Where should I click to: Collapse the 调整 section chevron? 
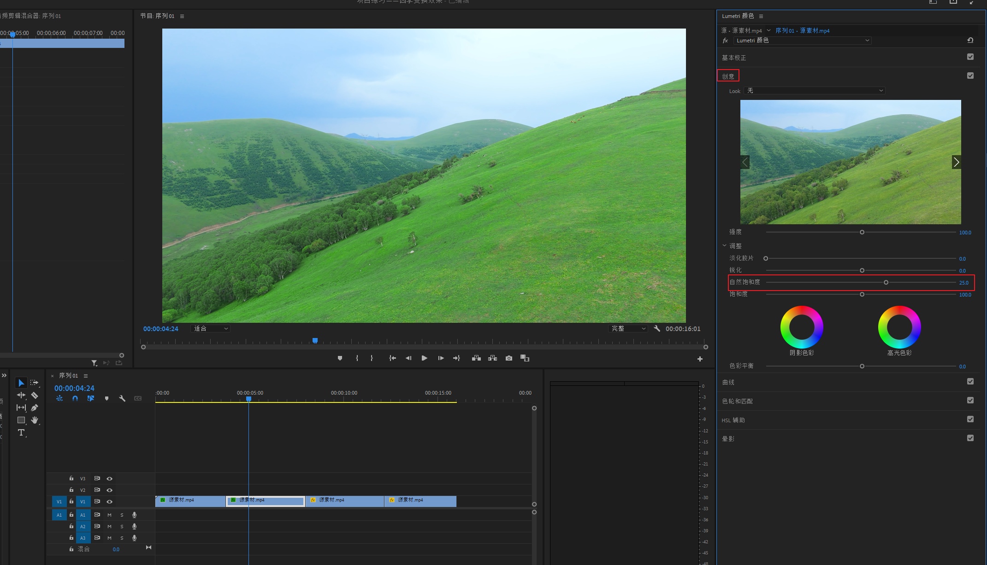[725, 246]
